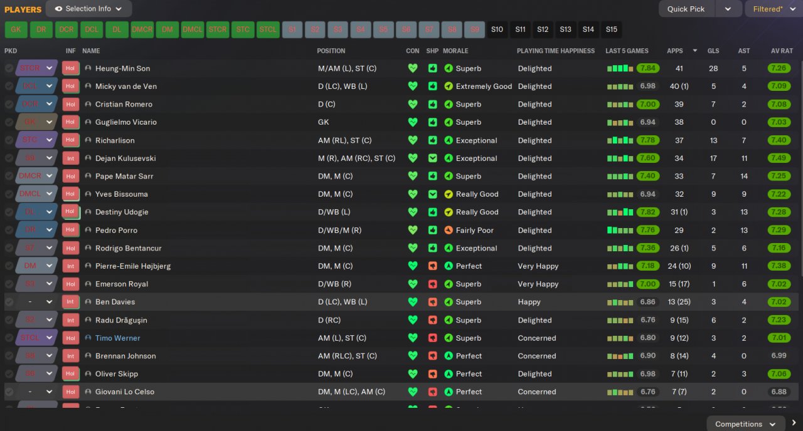Toggle the pick checkmark for Heung-Min Son
803x431 pixels.
[x=9, y=68]
